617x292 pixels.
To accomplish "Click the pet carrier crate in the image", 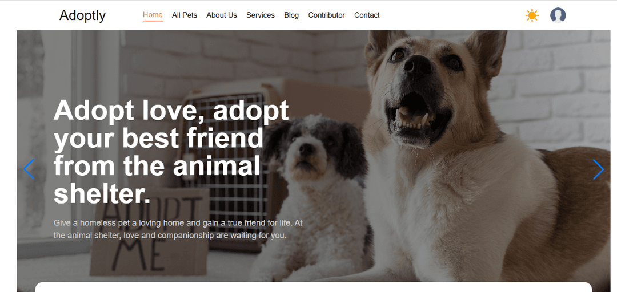I will 236,157.
